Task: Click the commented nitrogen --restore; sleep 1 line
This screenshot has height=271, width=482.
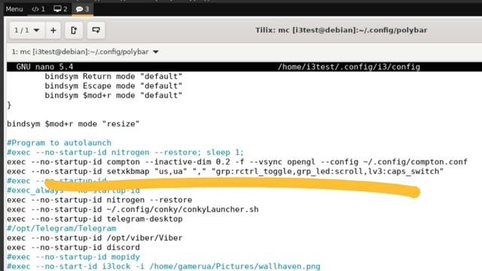Action: tap(126, 152)
